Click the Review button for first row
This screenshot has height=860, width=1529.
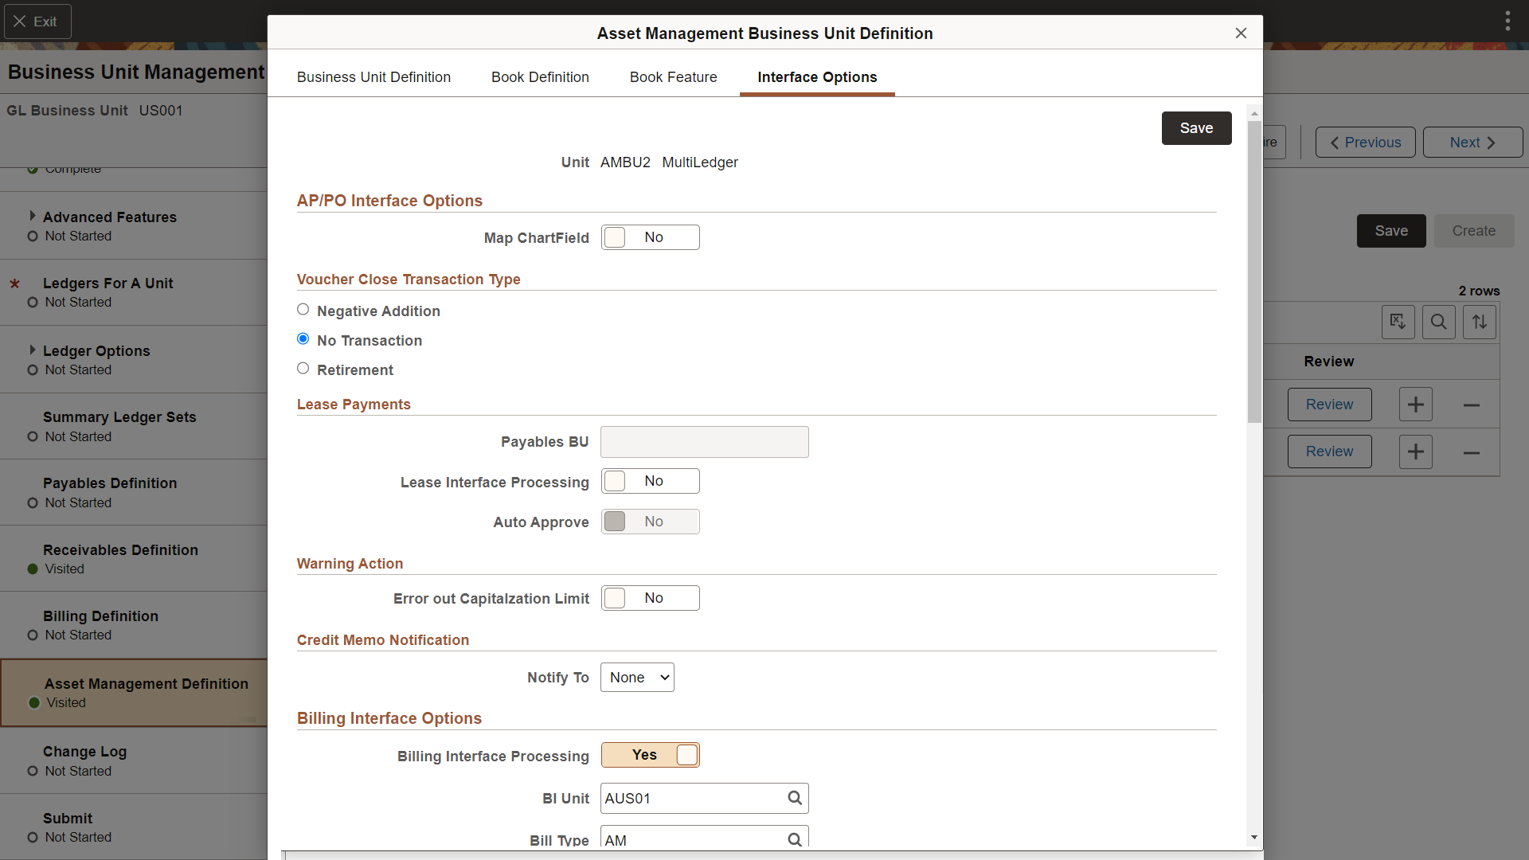pos(1329,405)
